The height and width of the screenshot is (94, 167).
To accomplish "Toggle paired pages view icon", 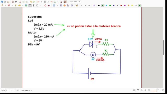I will point(134,90).
